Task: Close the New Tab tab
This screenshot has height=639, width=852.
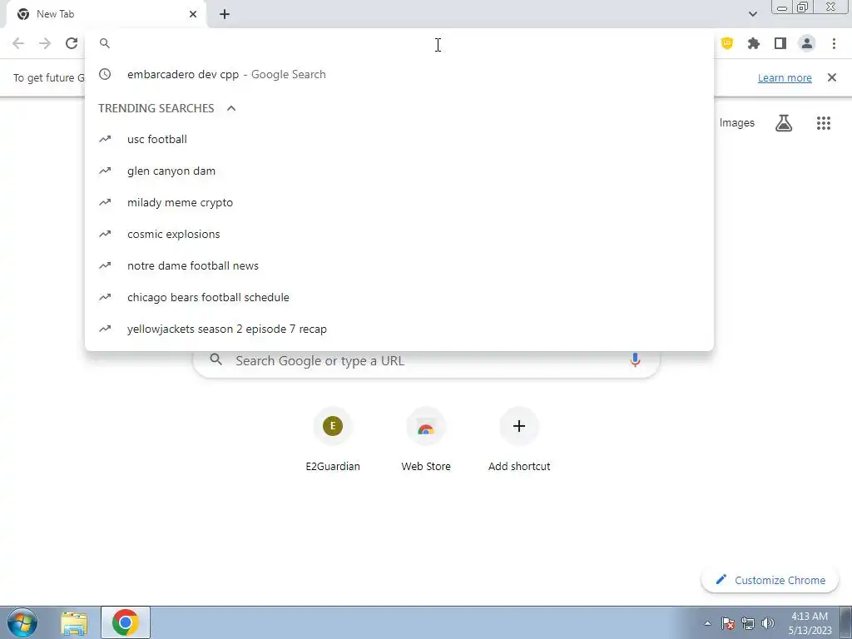Action: pos(193,14)
